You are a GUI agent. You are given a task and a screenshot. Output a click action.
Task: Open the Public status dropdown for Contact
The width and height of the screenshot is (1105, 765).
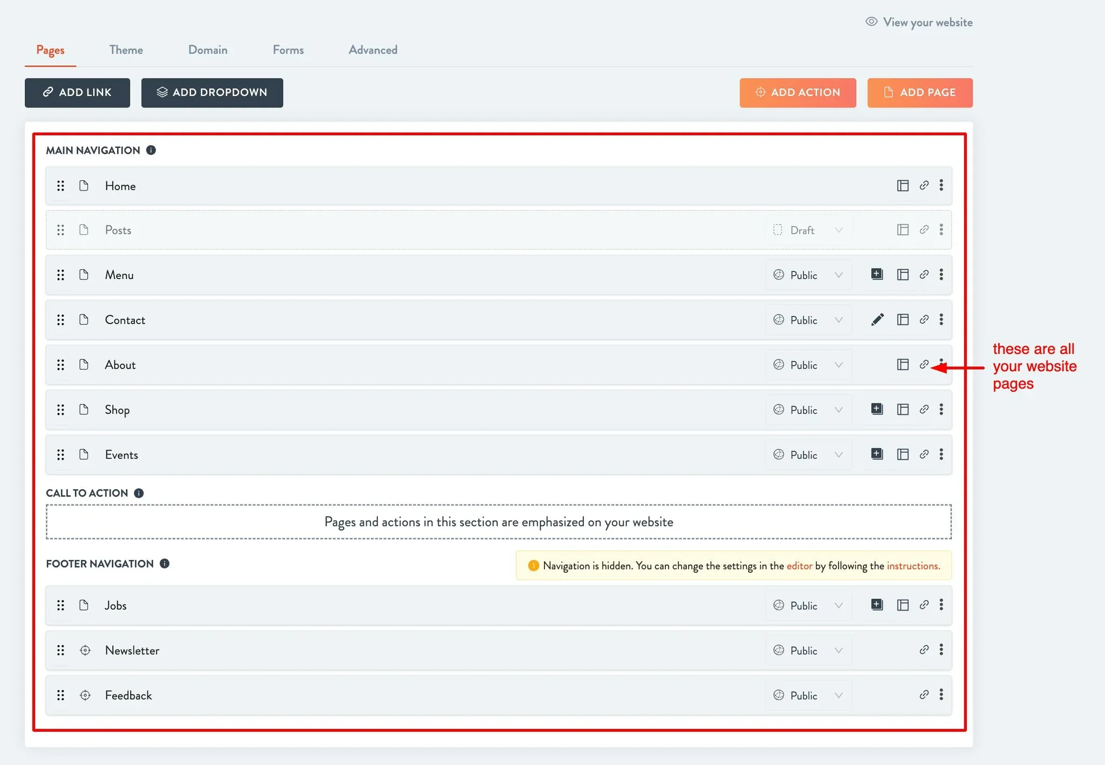pyautogui.click(x=808, y=320)
